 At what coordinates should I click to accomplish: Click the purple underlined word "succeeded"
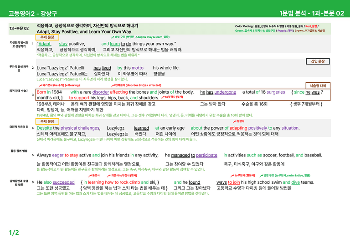click(64, 182)
